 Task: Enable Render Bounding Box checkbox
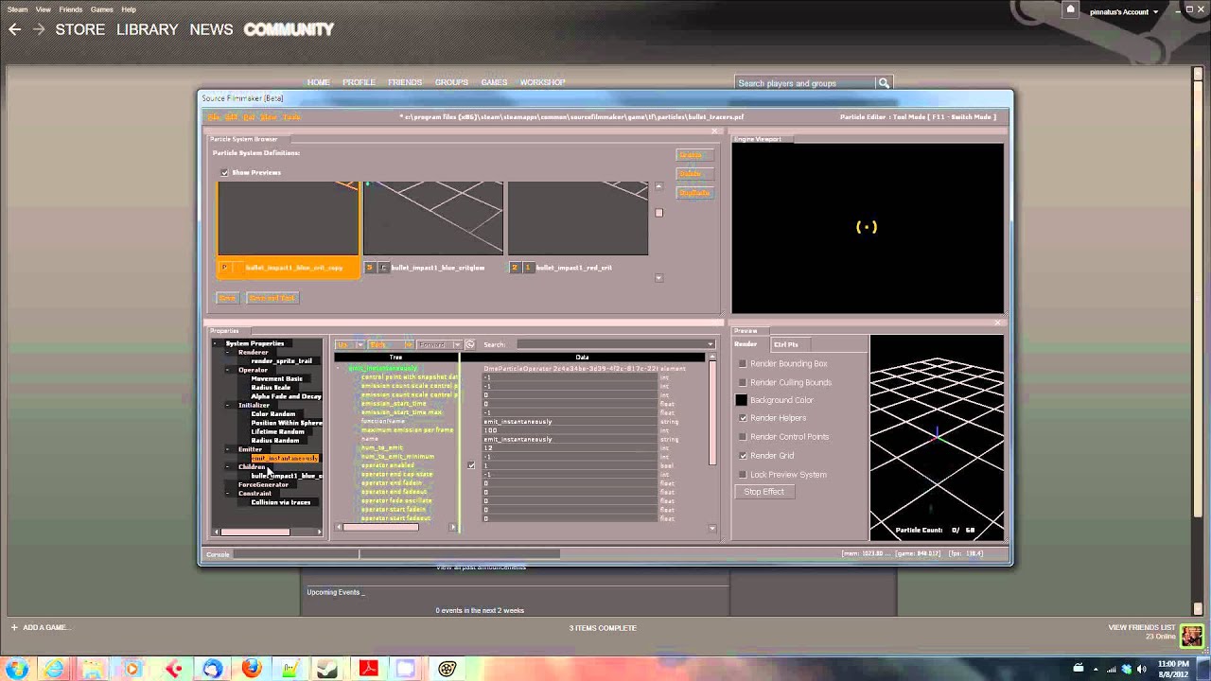coord(743,363)
